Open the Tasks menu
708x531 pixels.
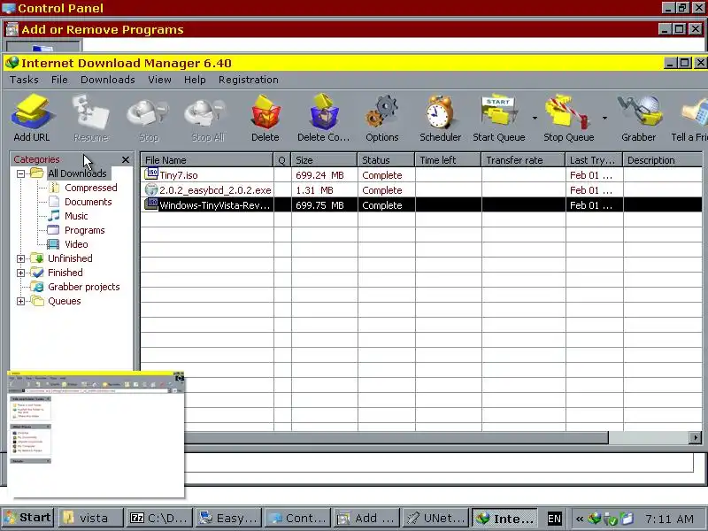[24, 80]
